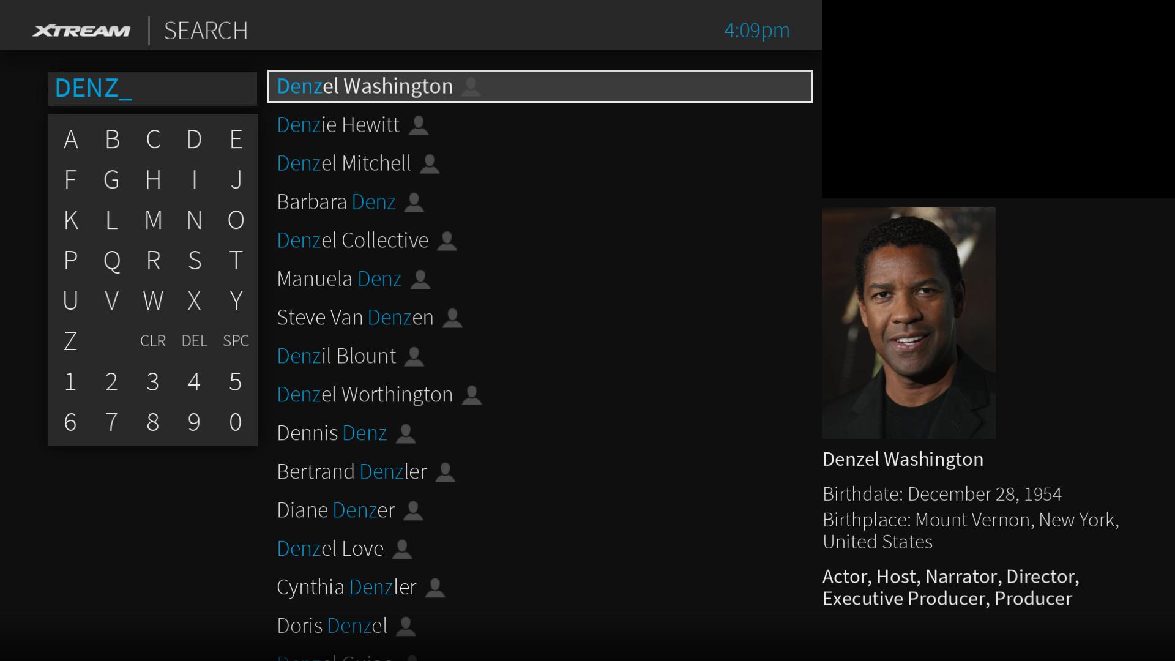Open the Bertrand Denzler result
This screenshot has height=661, width=1175.
tap(540, 472)
